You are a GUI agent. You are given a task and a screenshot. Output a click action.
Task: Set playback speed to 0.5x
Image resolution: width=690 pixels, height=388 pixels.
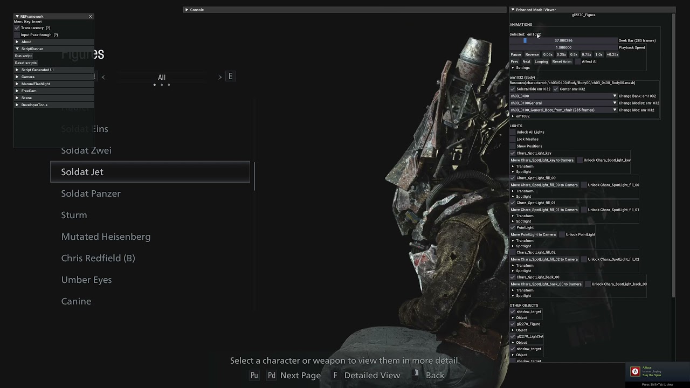coord(574,54)
